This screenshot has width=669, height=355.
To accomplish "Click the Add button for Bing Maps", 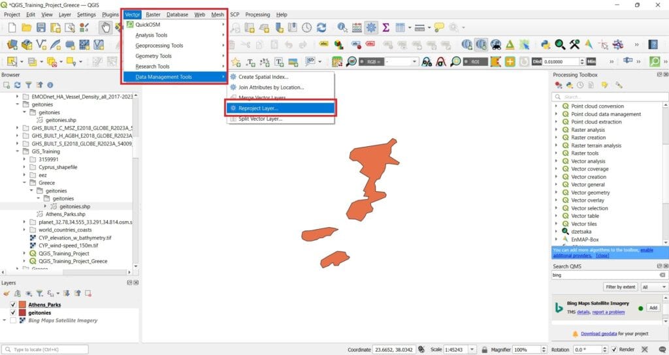I will click(x=653, y=308).
